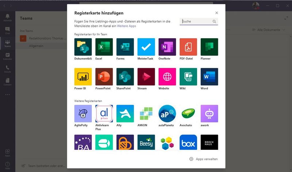Select the Power BI icon
292x172 pixels.
(83, 77)
